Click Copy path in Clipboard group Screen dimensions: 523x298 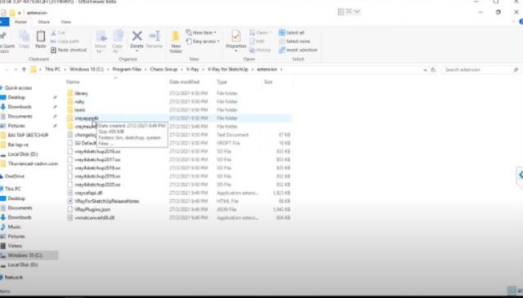tap(65, 42)
